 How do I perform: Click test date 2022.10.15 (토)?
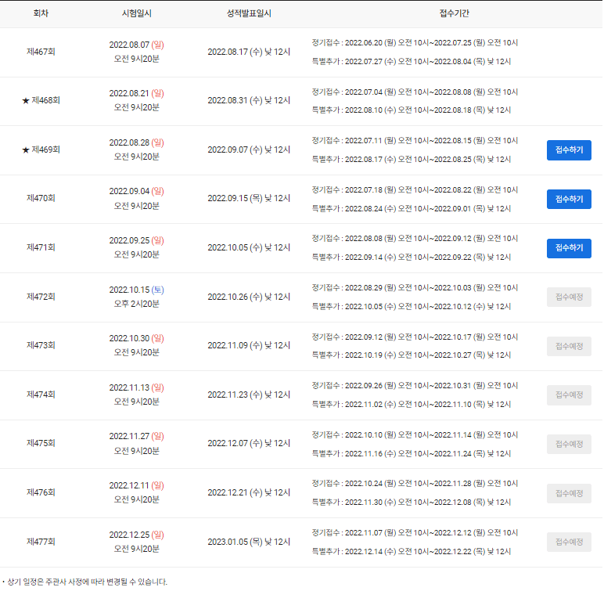pyautogui.click(x=136, y=290)
